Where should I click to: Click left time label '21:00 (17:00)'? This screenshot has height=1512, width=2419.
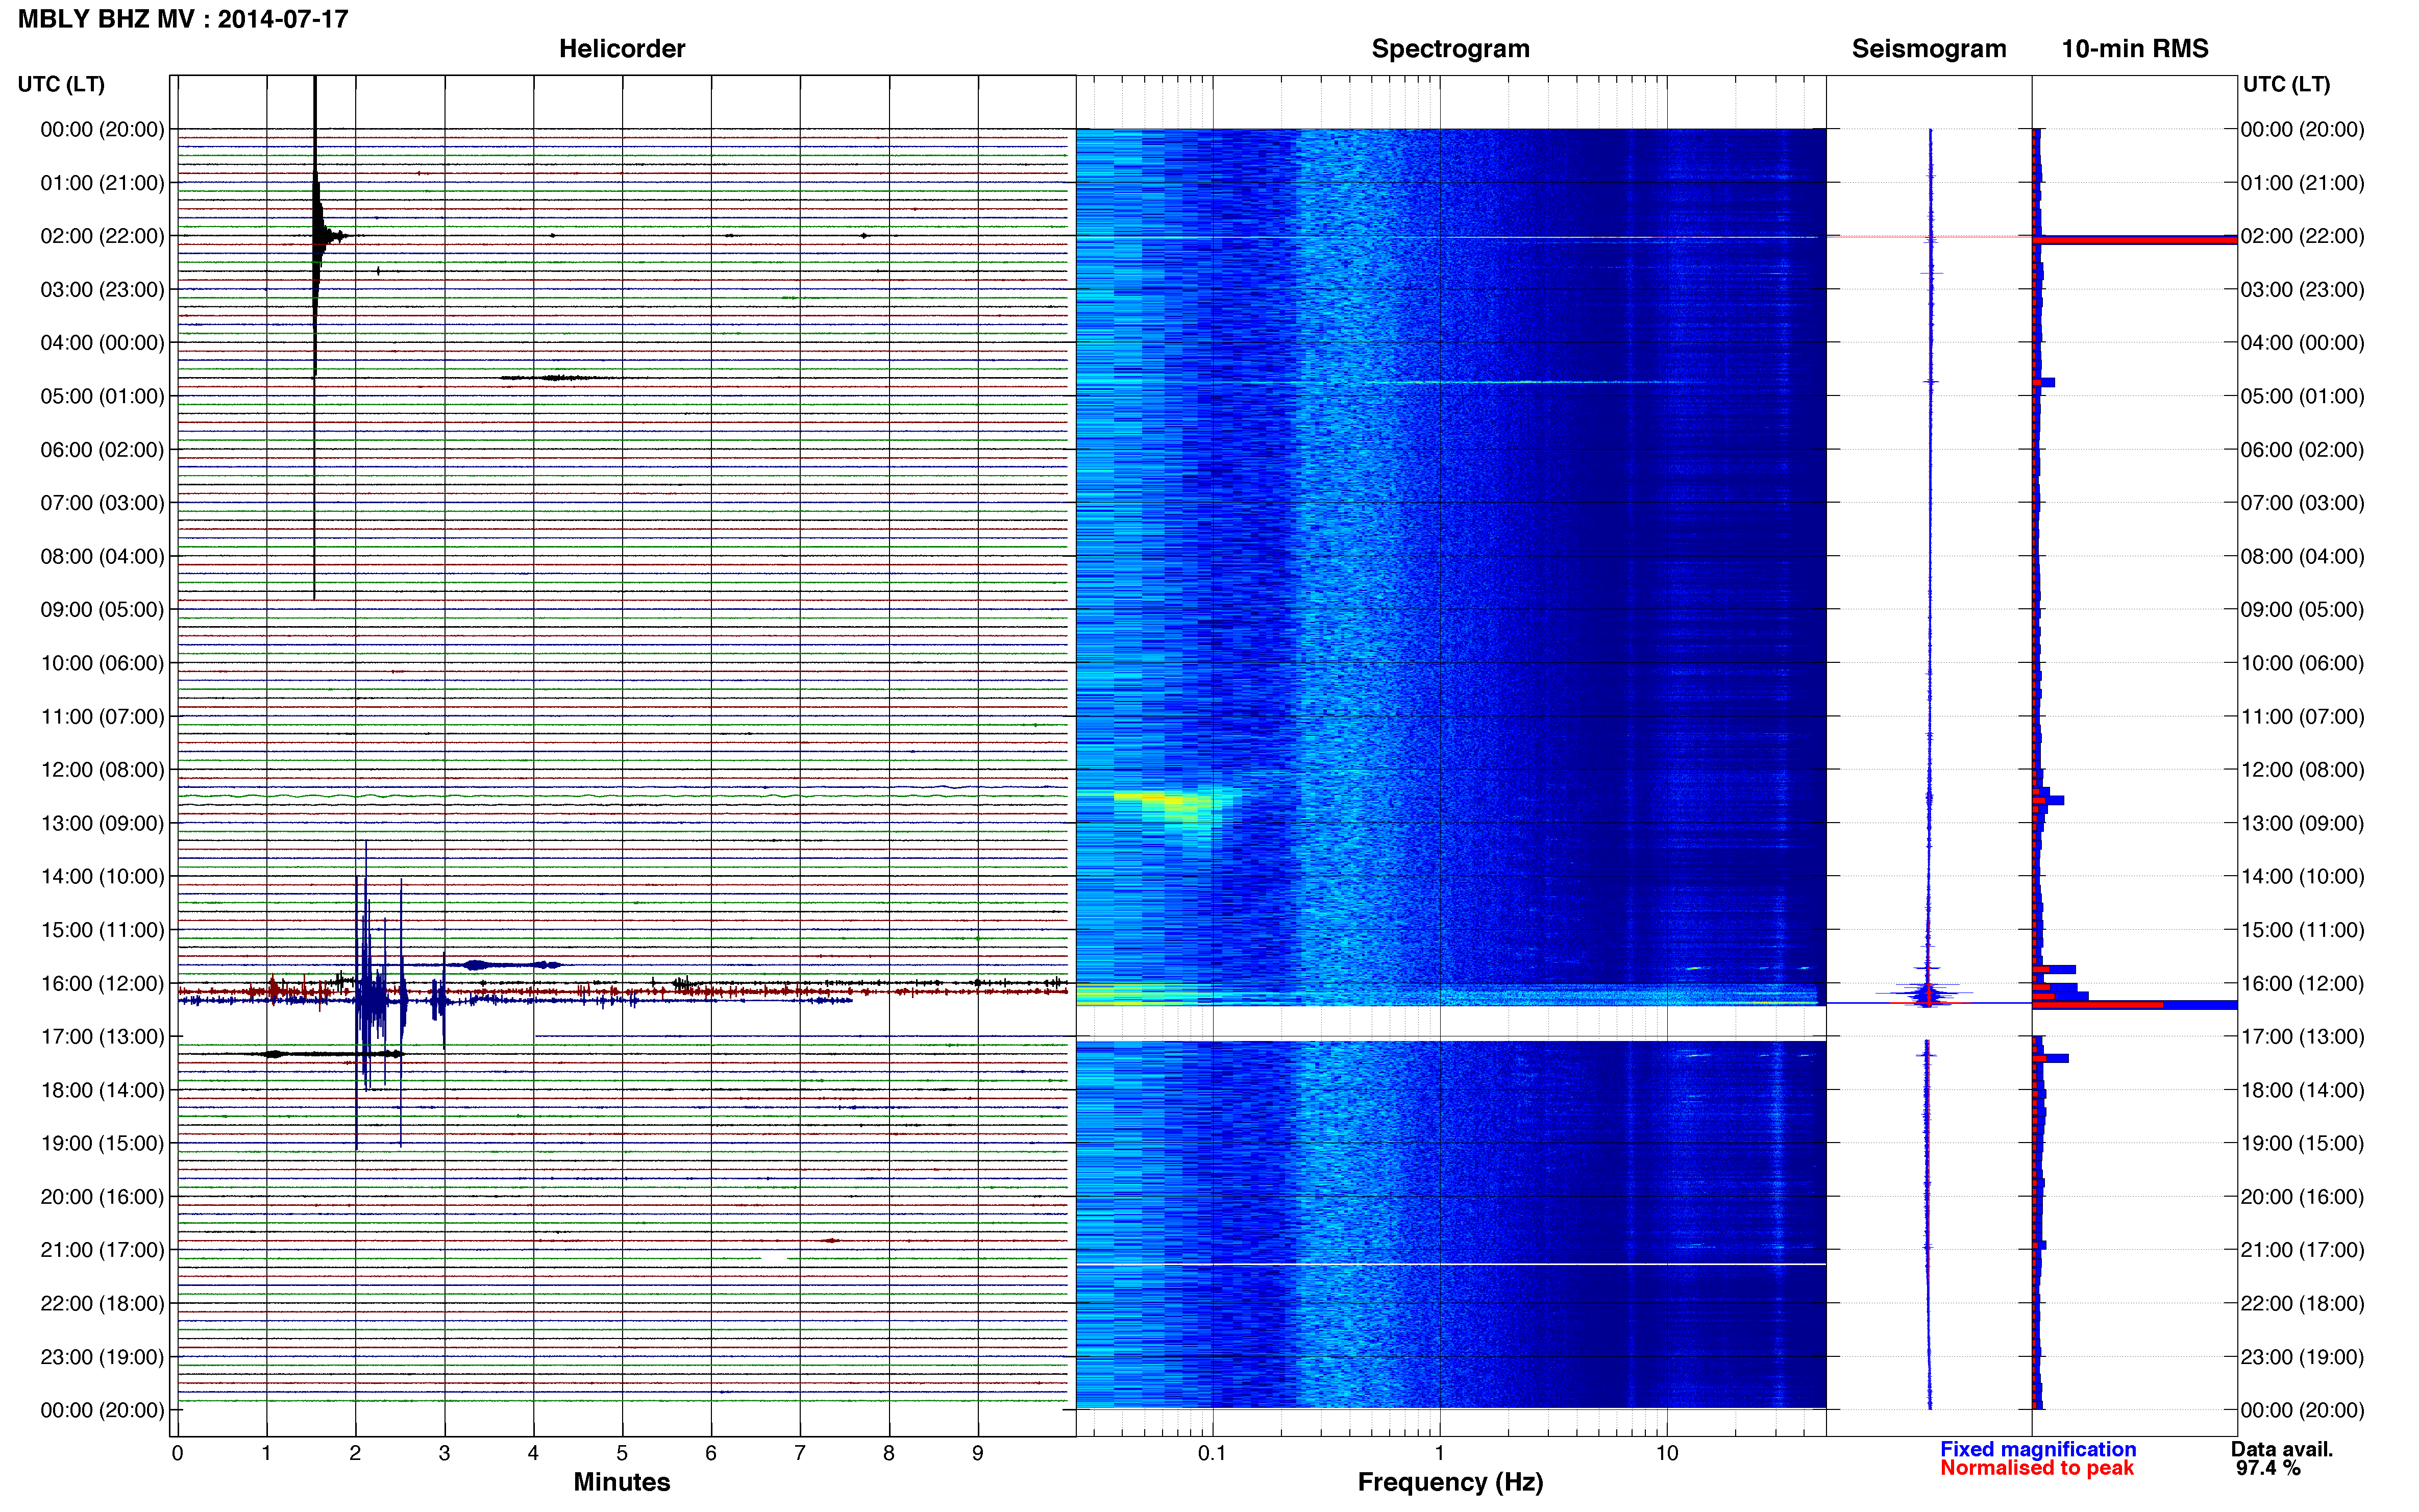(102, 1250)
